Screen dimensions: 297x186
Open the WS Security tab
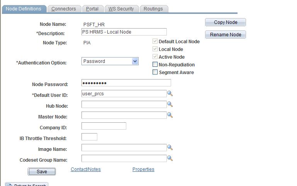(x=121, y=9)
